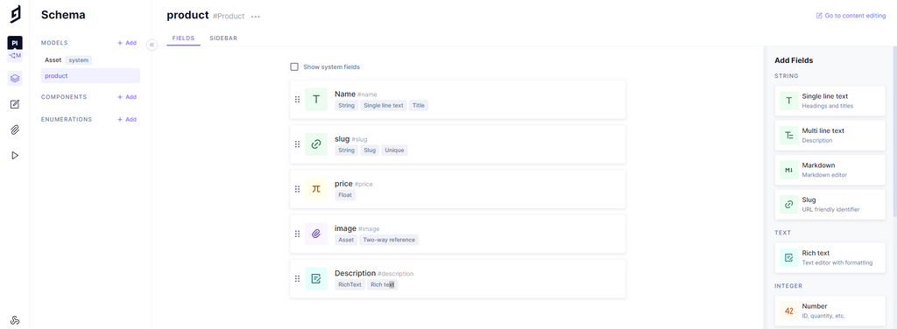Open the product model options ellipsis menu
This screenshot has height=329, width=897.
pyautogui.click(x=256, y=17)
